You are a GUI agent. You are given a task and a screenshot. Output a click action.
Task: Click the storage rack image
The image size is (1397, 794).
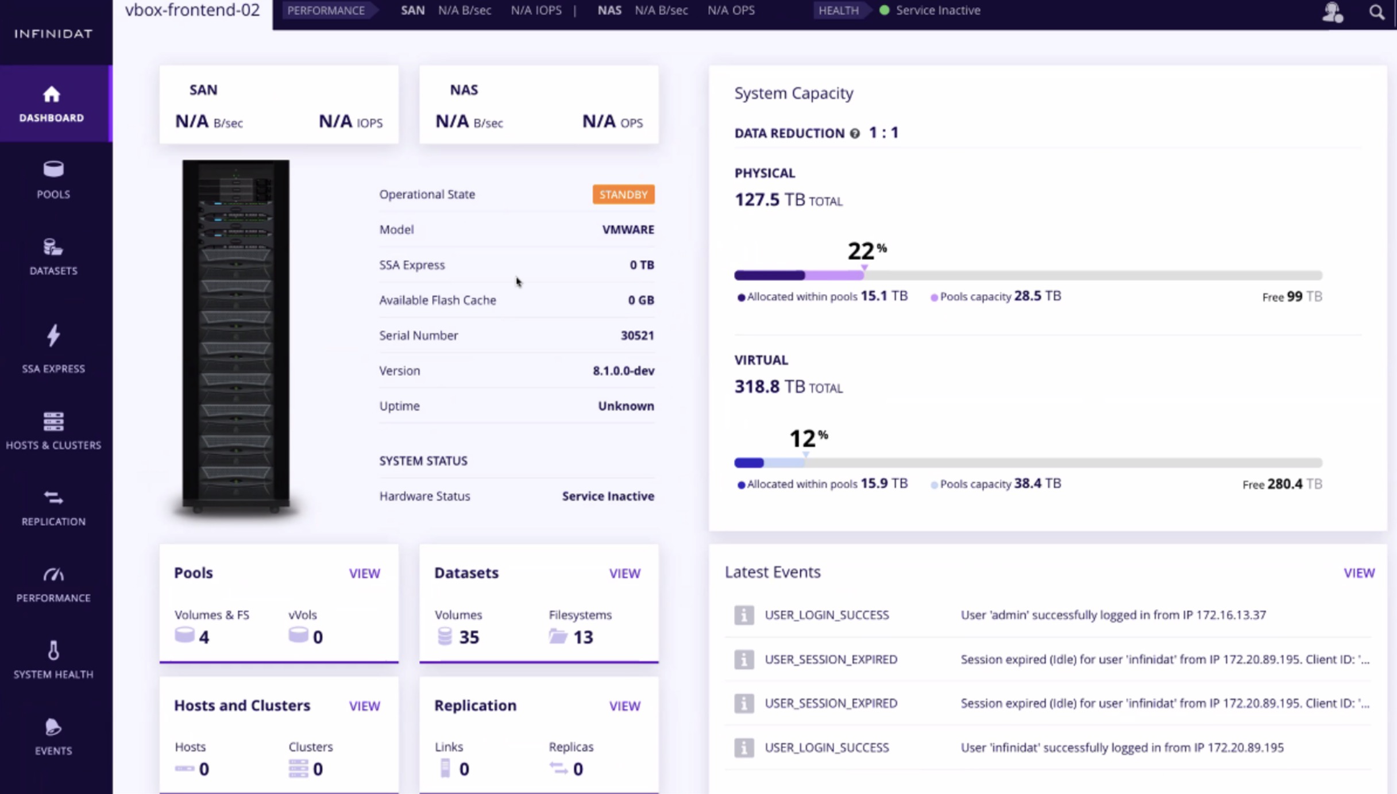pyautogui.click(x=236, y=336)
